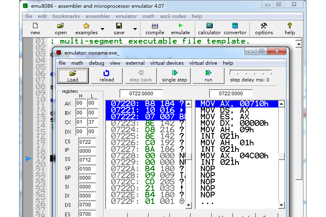Click the SP register field showing 0100
This screenshot has height=217, width=326.
pyautogui.click(x=87, y=169)
